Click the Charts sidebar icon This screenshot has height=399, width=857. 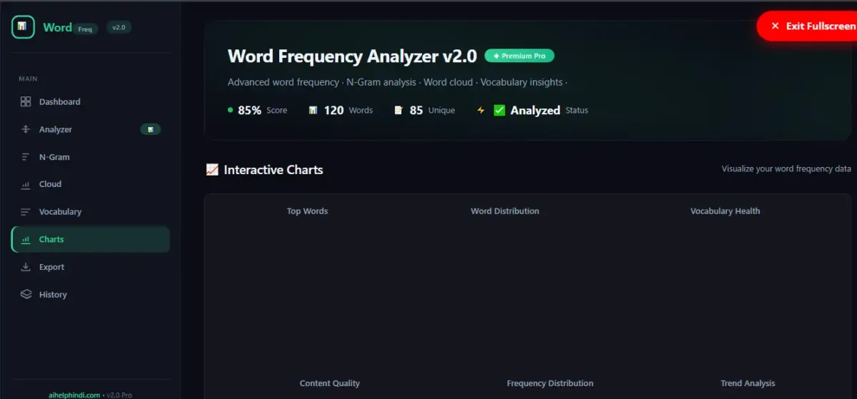26,240
